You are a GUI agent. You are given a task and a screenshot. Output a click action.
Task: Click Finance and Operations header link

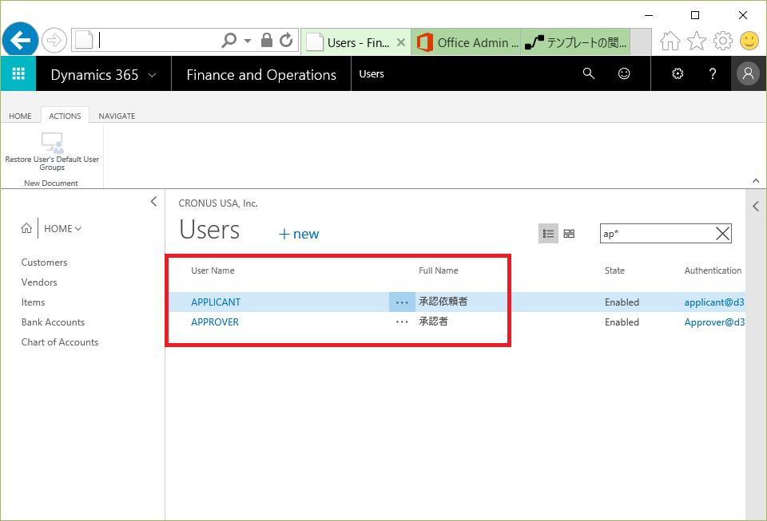(x=261, y=75)
